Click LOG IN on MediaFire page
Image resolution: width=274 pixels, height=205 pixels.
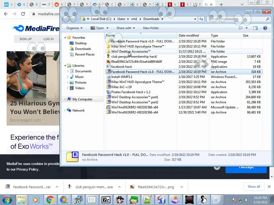point(48,39)
